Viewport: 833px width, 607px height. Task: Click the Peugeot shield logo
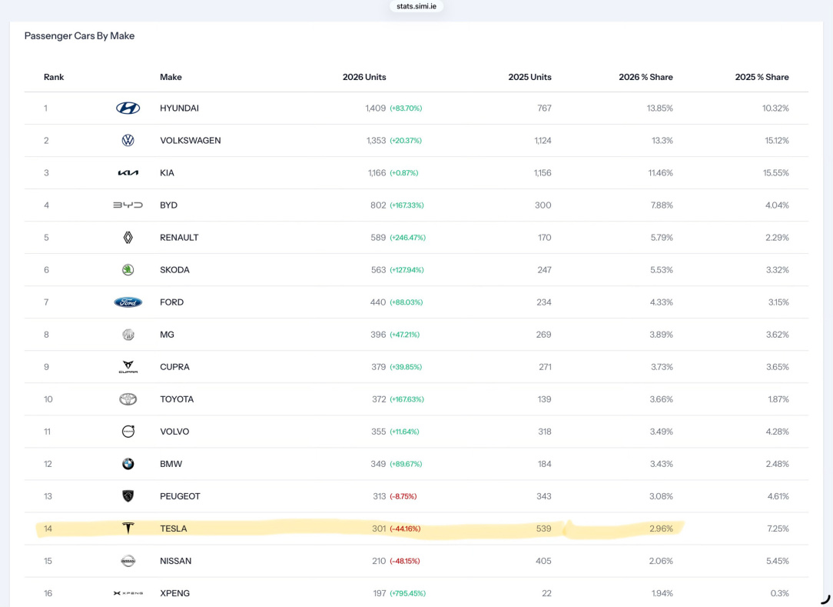(x=128, y=496)
